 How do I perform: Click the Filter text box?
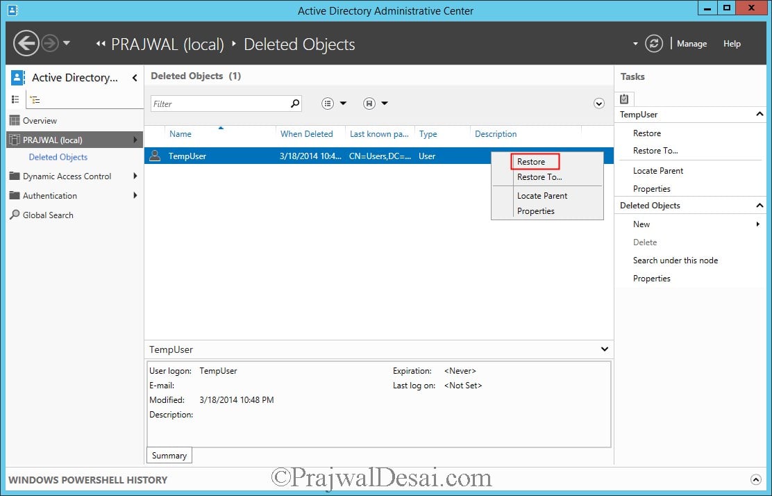pos(226,104)
